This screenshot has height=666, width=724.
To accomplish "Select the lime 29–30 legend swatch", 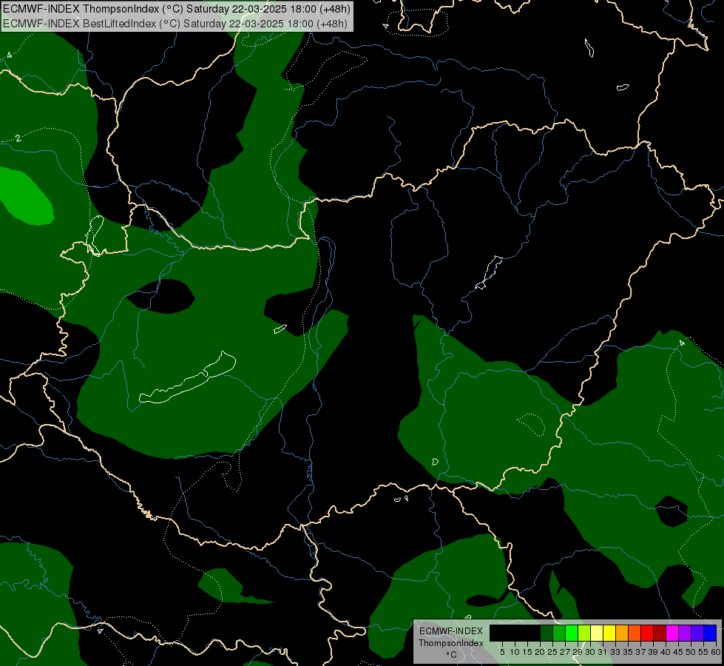I will (x=584, y=633).
